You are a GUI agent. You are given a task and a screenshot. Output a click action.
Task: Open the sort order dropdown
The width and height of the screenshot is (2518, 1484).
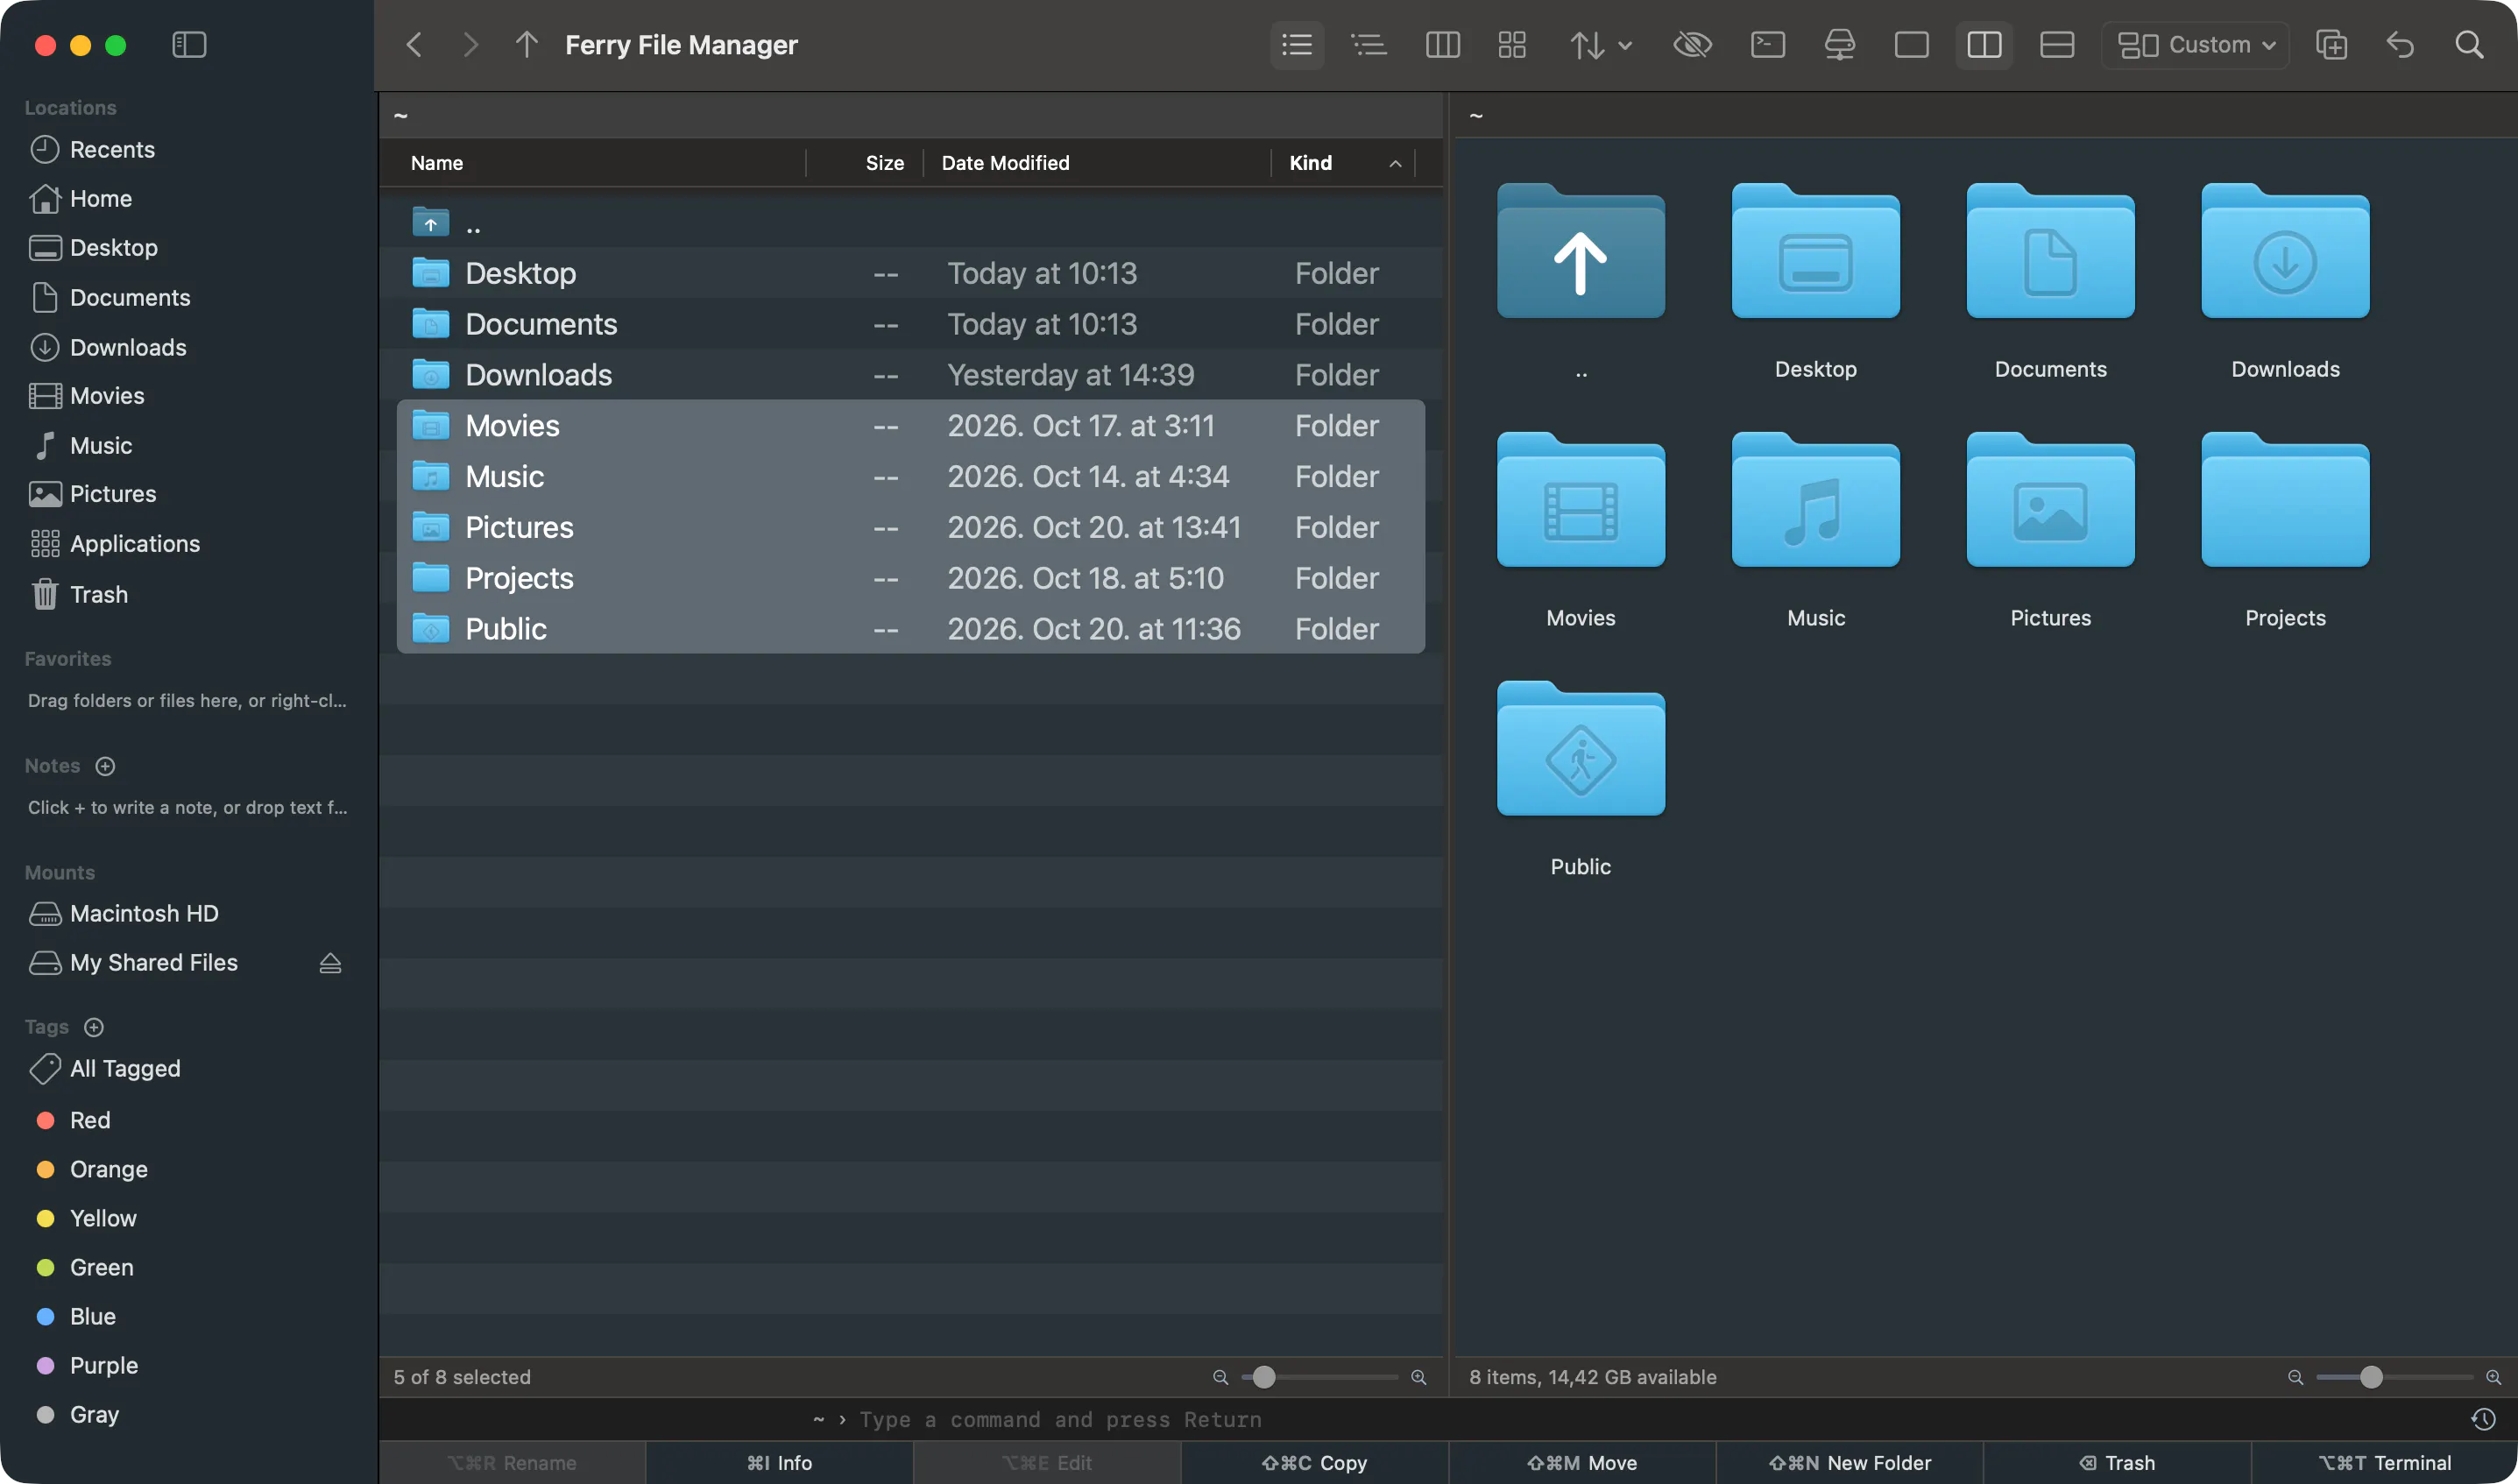click(1600, 45)
